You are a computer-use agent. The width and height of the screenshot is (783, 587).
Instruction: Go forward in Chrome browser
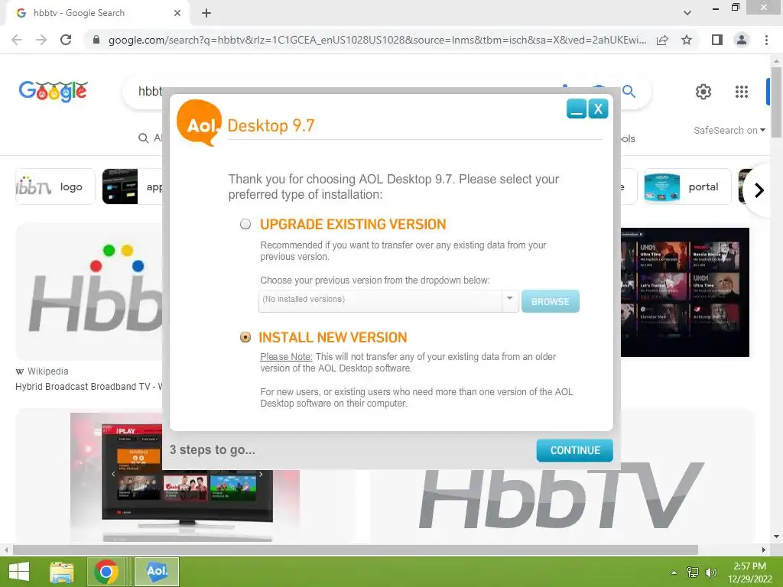coord(41,40)
